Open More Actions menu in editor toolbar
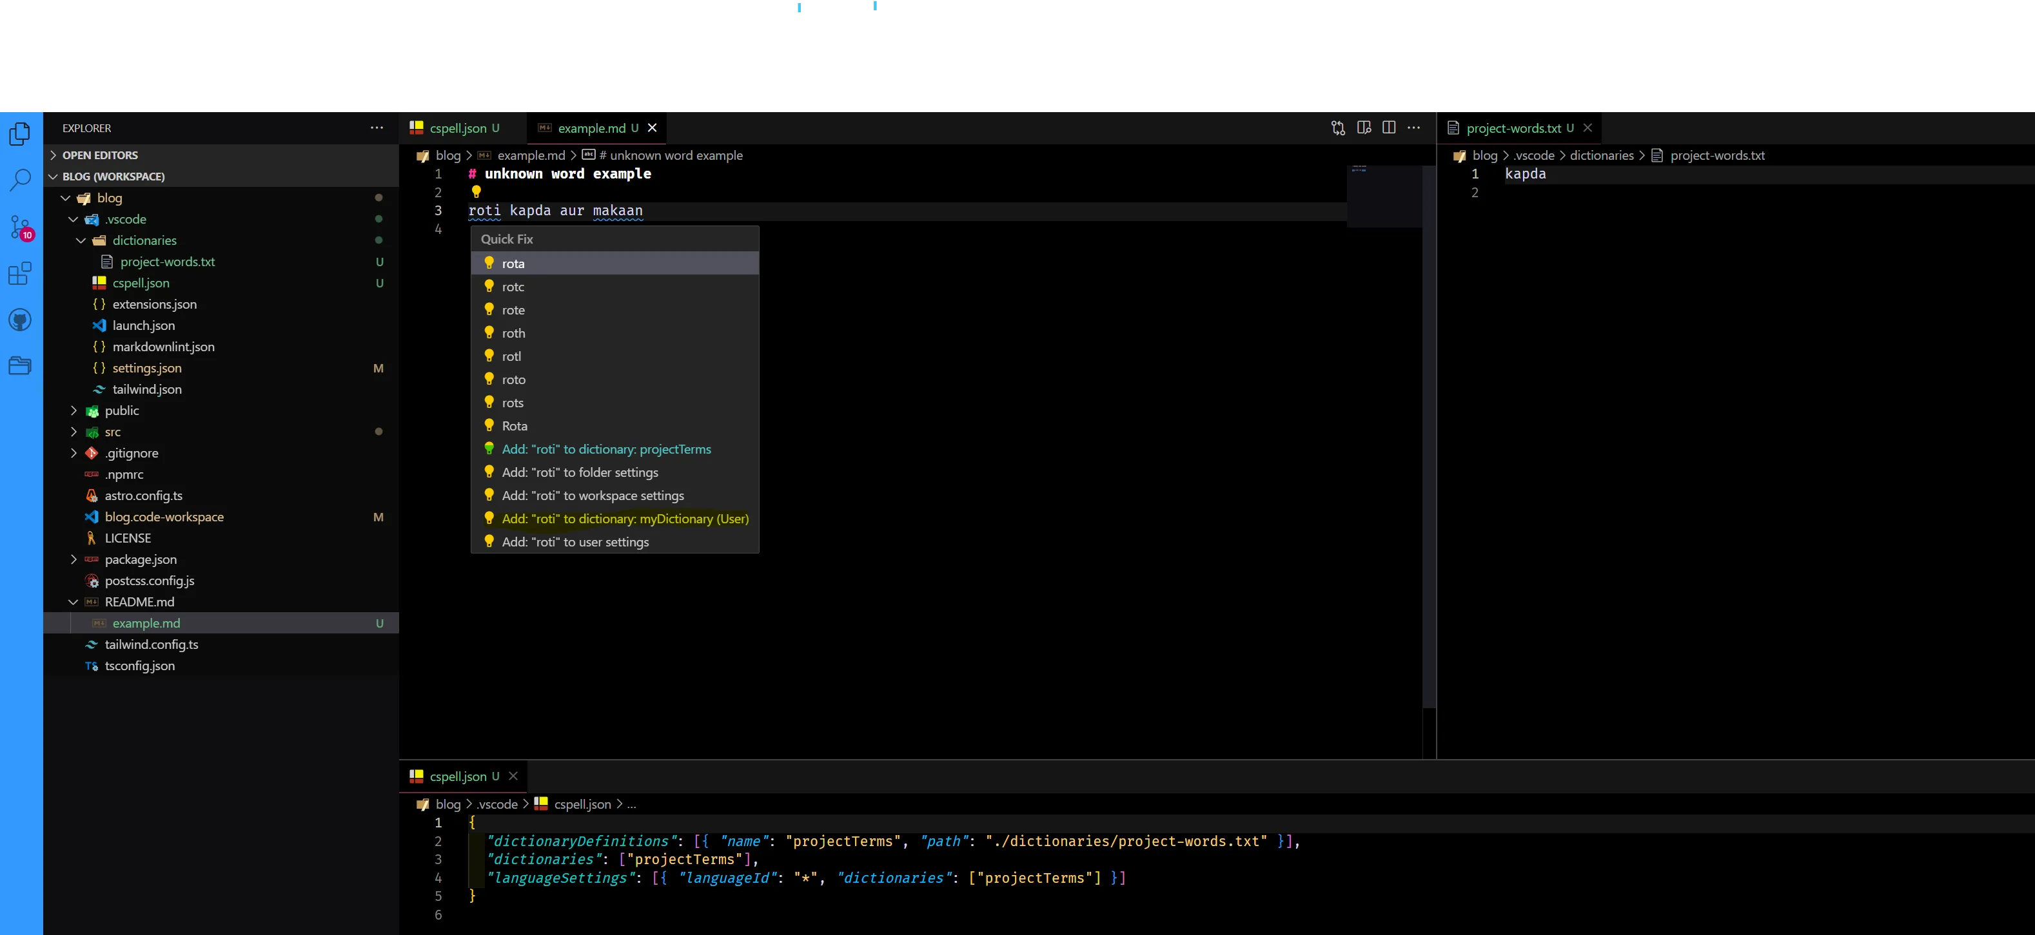The width and height of the screenshot is (2035, 935). coord(1413,127)
